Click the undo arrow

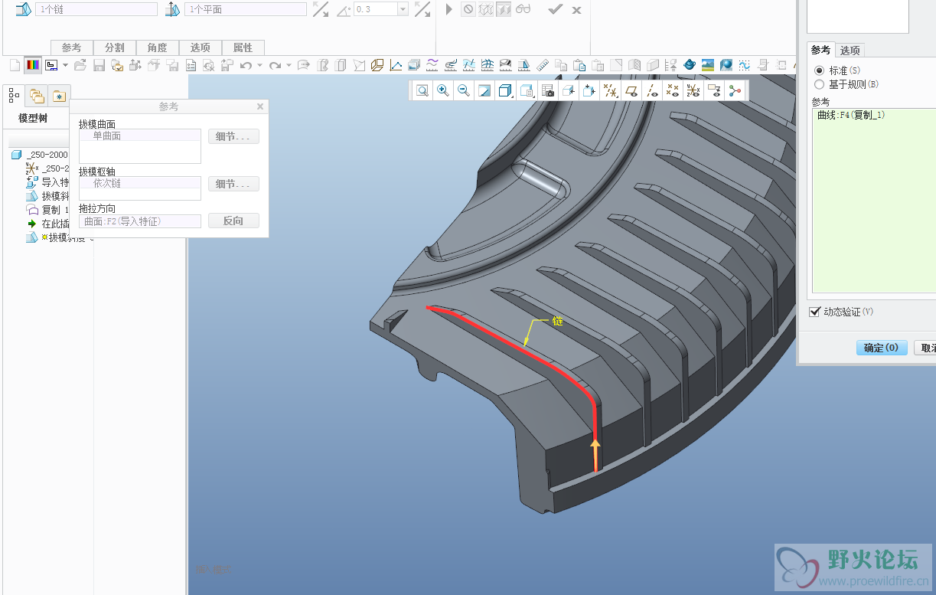246,65
